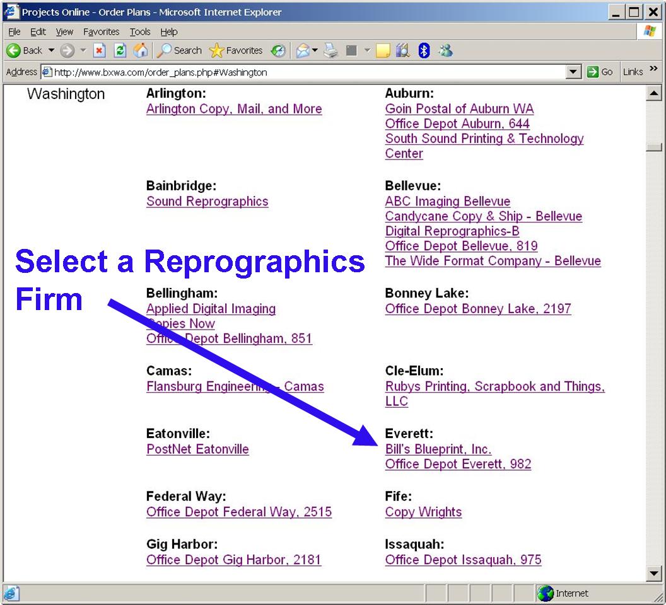The height and width of the screenshot is (605, 666).
Task: Open South Sound Printing & Technology Center
Action: (x=484, y=146)
